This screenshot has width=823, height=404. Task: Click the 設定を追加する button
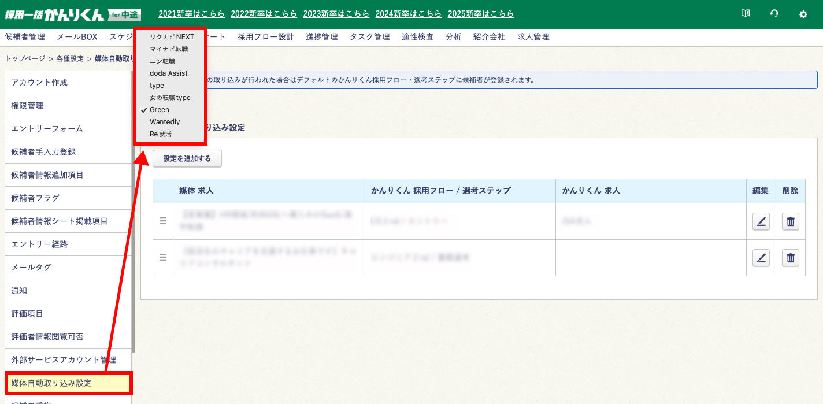click(187, 158)
